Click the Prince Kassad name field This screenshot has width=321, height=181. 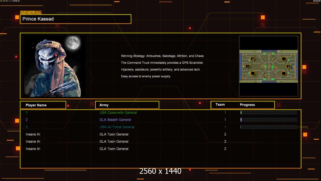click(76, 19)
